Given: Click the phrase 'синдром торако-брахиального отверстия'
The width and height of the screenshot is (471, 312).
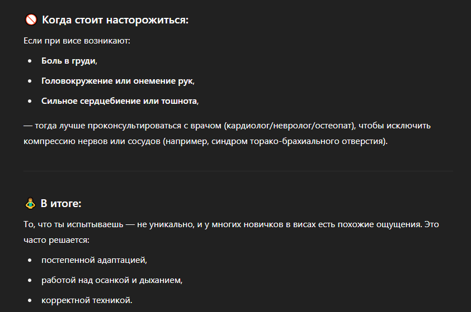Looking at the screenshot, I should [x=297, y=141].
